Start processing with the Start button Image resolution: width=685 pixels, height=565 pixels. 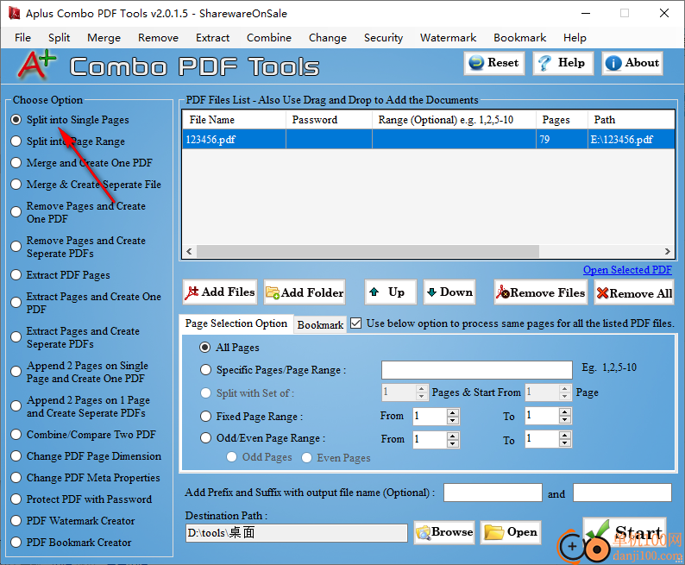tap(625, 533)
